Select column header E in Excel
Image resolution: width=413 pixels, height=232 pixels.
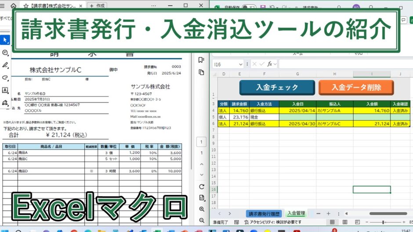(239, 74)
